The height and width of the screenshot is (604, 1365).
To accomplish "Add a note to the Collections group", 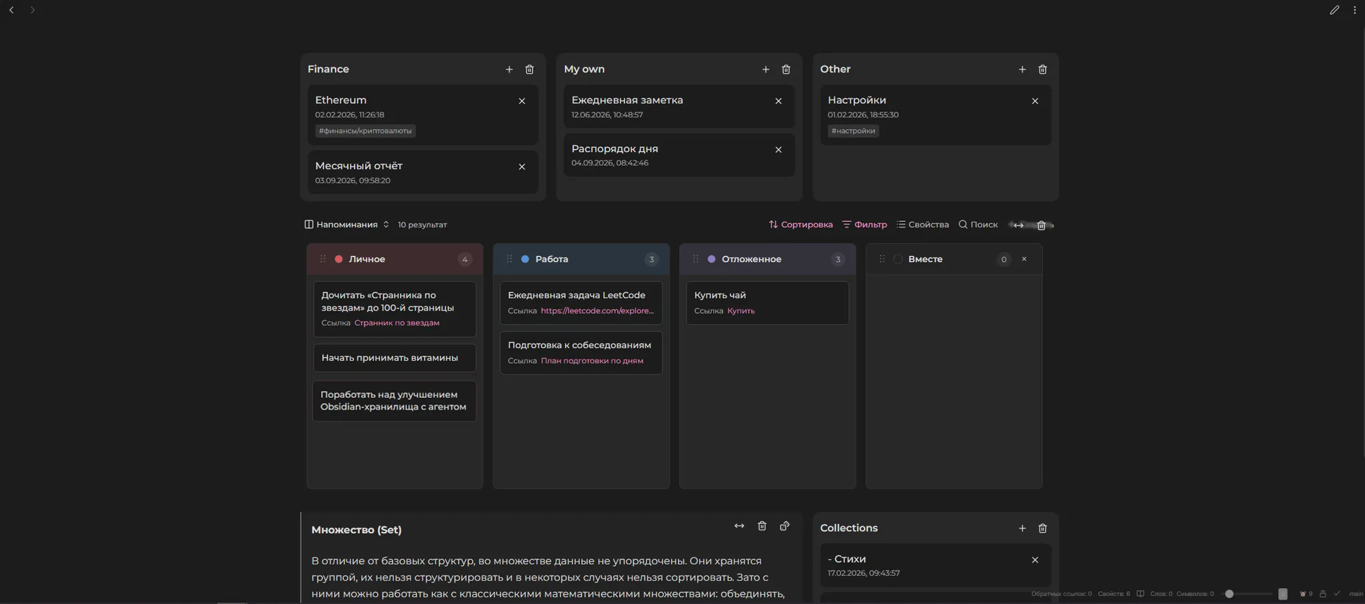I will 1022,529.
